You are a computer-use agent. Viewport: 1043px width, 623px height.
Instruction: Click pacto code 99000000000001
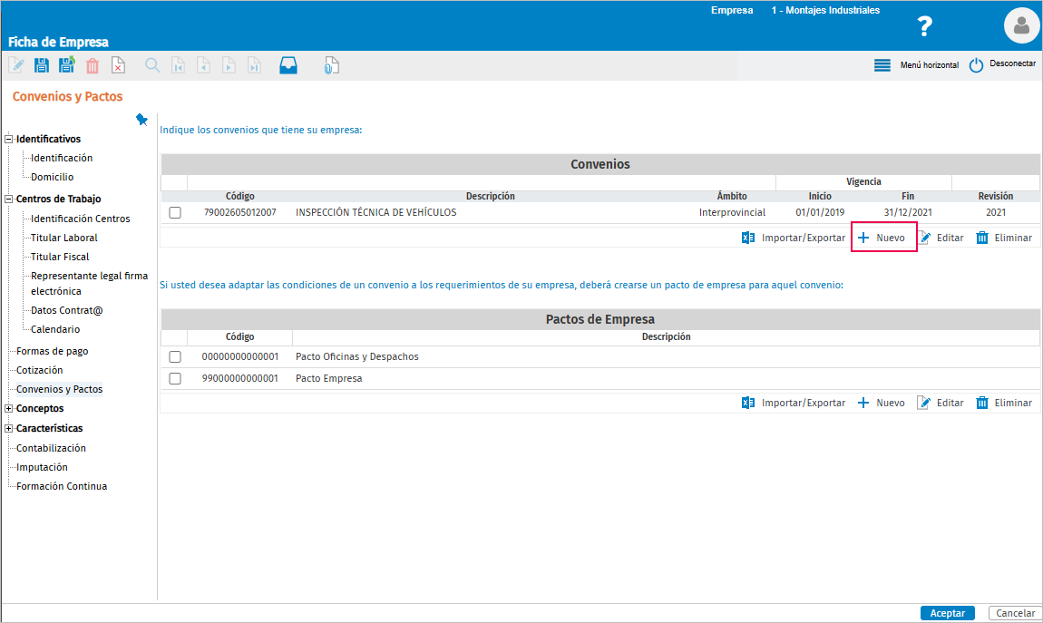[240, 378]
